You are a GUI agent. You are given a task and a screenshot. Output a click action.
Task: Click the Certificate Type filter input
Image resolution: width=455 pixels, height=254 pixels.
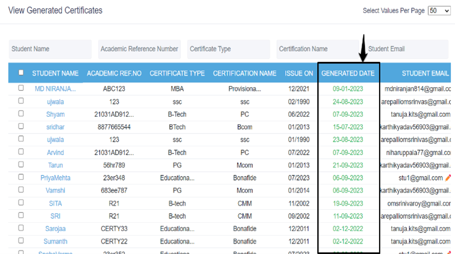pyautogui.click(x=228, y=49)
